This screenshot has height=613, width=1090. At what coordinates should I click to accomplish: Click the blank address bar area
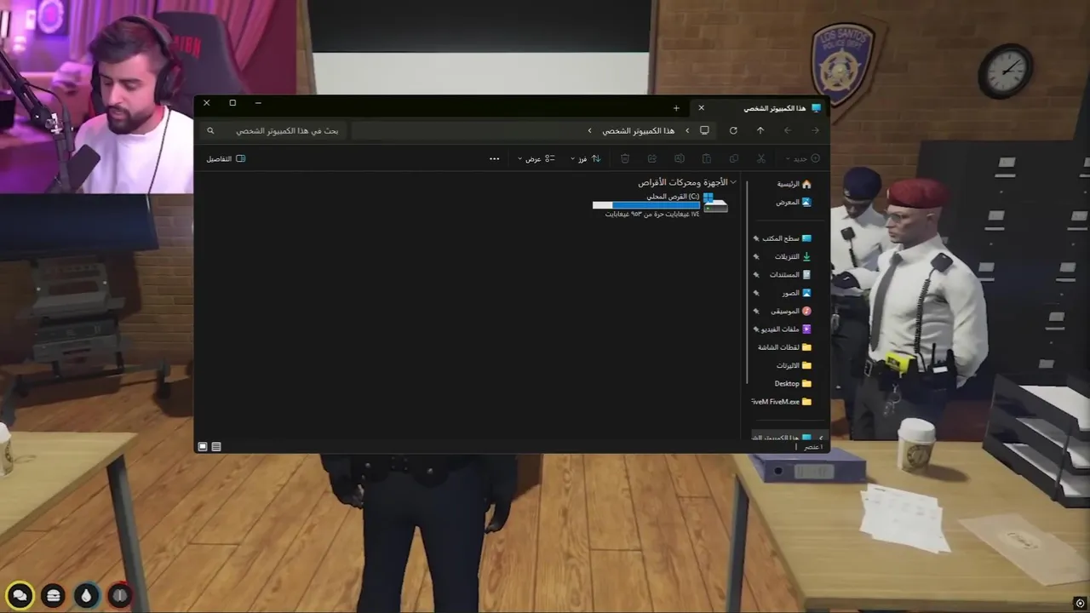[468, 130]
